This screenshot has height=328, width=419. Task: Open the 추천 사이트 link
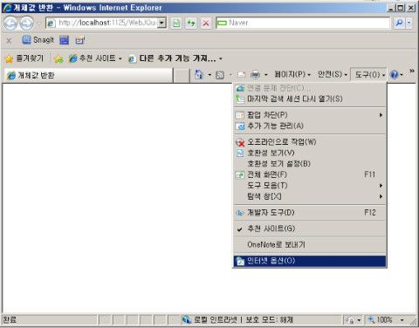pyautogui.click(x=95, y=58)
